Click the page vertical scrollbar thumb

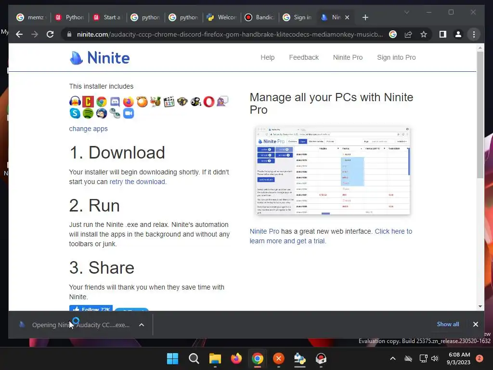480,115
